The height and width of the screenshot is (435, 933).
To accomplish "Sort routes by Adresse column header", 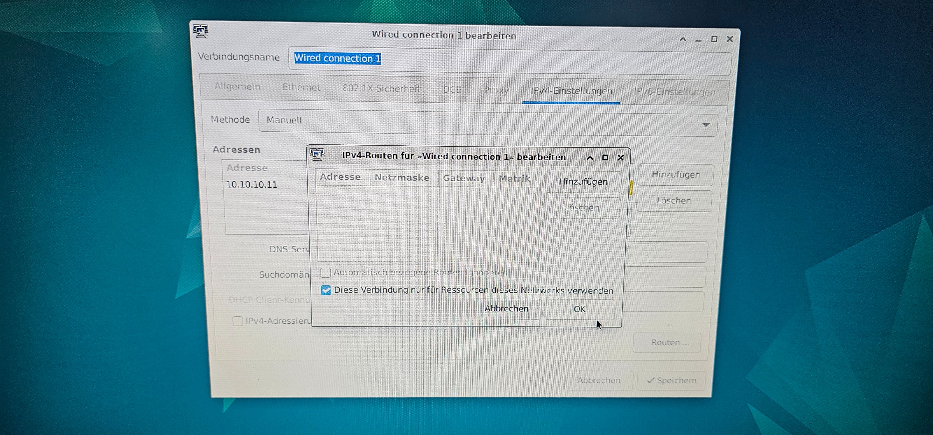I will click(x=340, y=177).
